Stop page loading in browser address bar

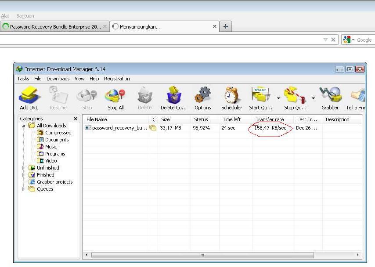point(333,40)
